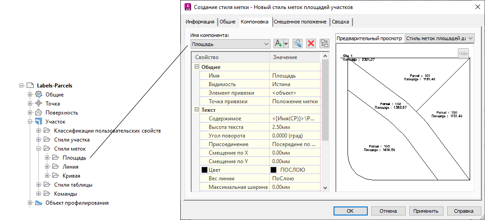The image size is (485, 220).
Task: Click the Civil 3D icon in the title bar
Action: (187, 7)
